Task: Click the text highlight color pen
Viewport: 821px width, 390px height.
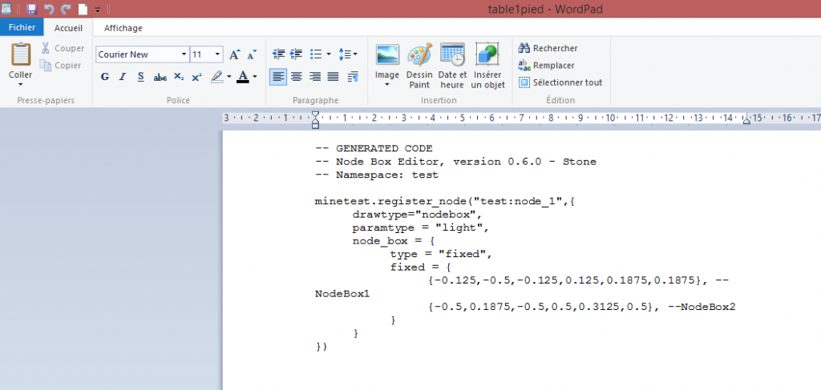Action: point(216,78)
